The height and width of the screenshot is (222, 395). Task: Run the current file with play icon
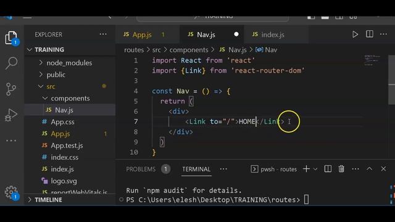coord(355,35)
